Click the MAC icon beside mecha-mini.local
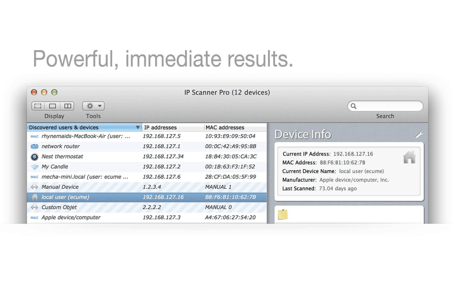This screenshot has width=454, height=283. (x=34, y=177)
